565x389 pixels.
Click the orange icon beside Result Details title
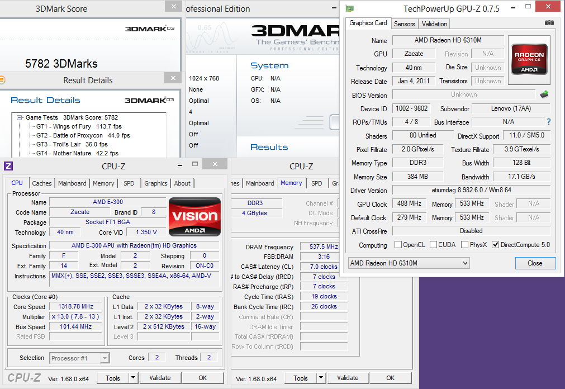[x=2, y=80]
